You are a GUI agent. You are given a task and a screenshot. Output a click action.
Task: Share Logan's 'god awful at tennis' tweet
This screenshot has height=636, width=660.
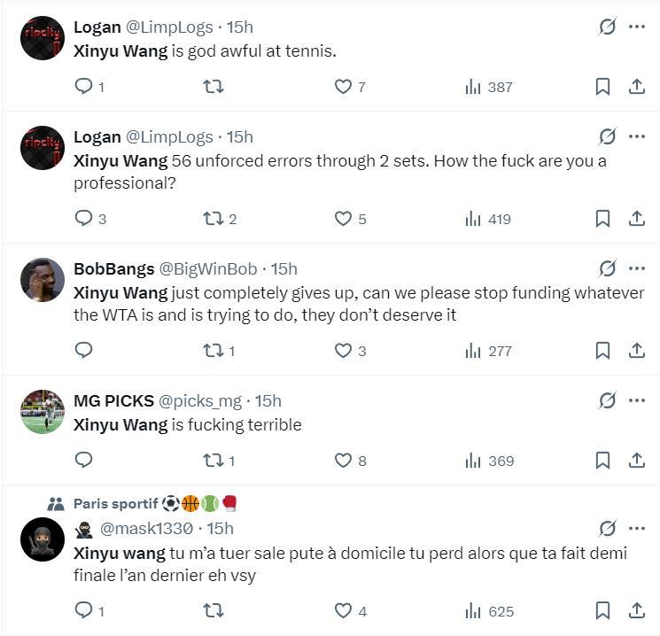tap(636, 87)
